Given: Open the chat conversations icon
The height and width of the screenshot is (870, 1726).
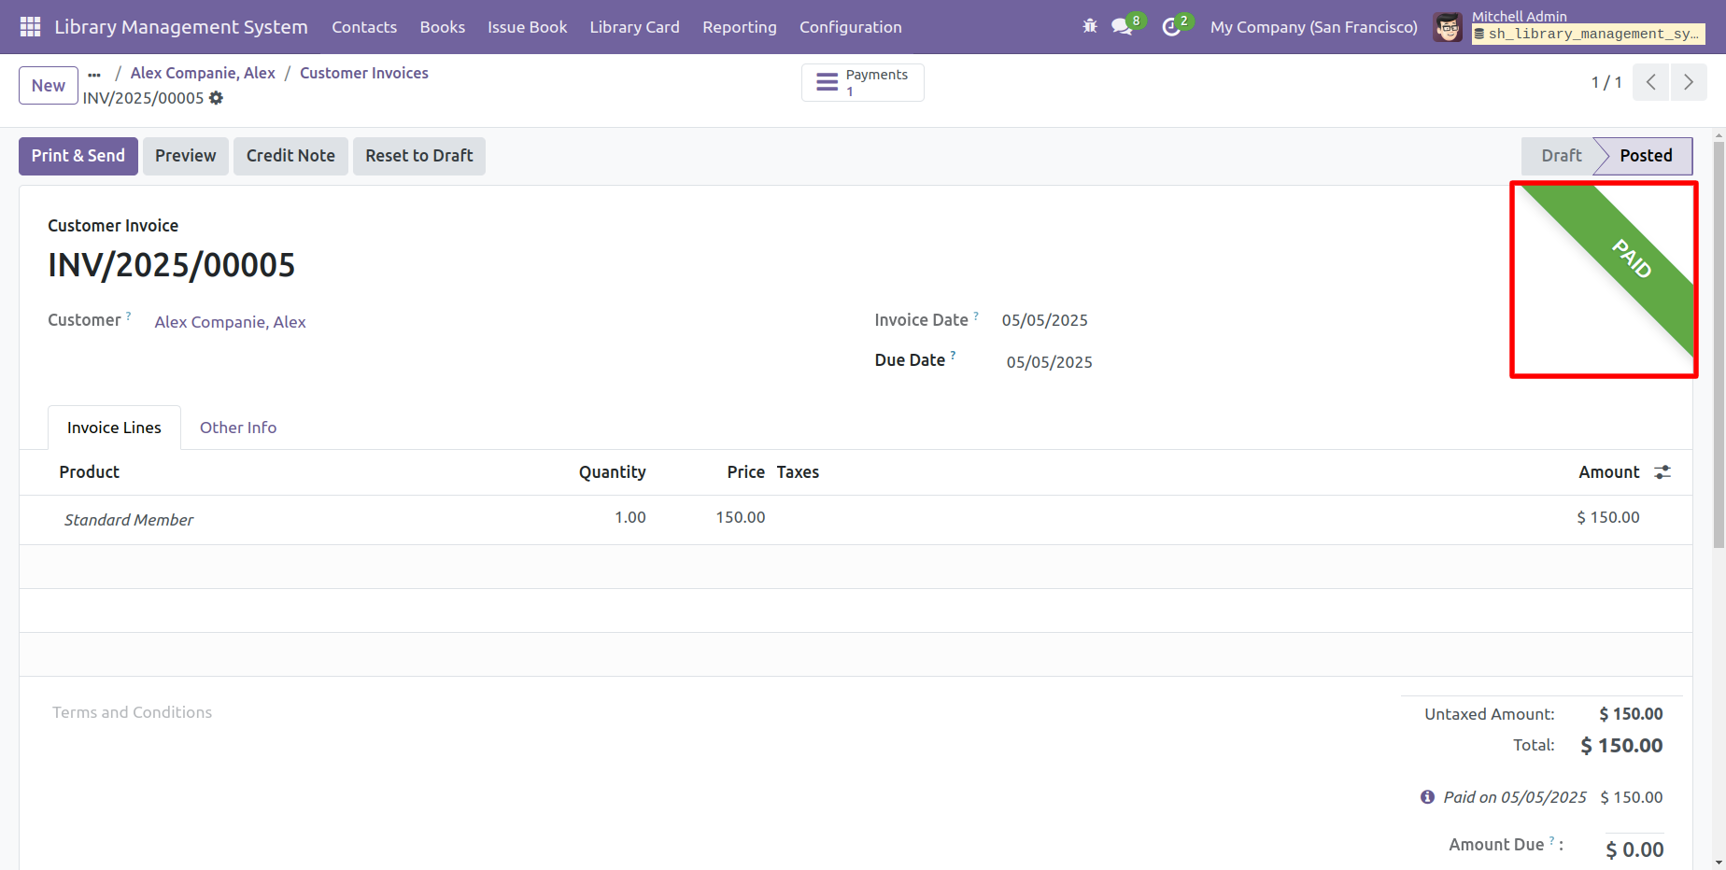Looking at the screenshot, I should 1122,27.
